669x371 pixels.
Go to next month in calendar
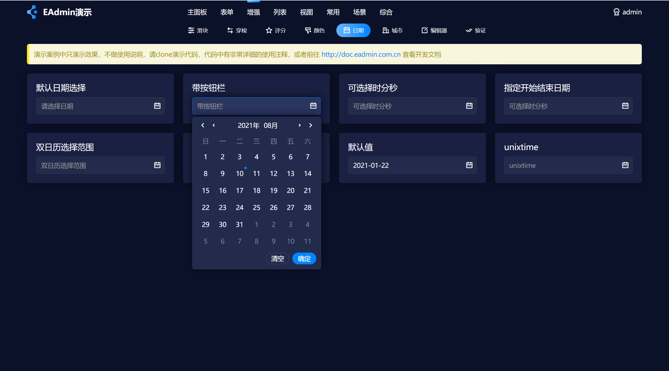[300, 125]
